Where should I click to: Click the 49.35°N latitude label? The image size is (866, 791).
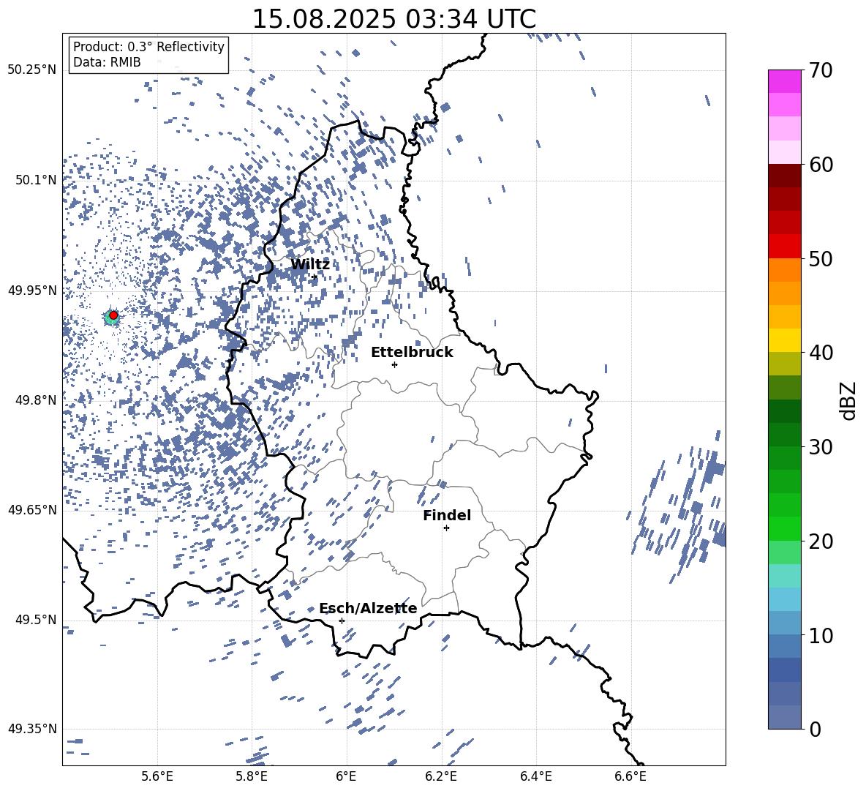[32, 729]
